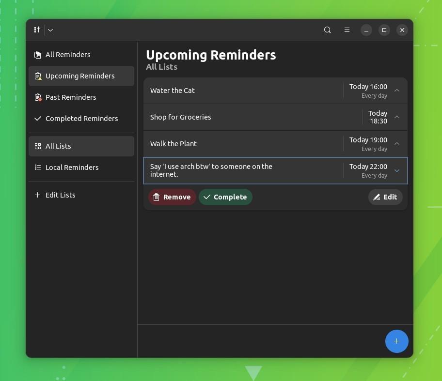Click the trash icon on the Remove button

tap(156, 197)
